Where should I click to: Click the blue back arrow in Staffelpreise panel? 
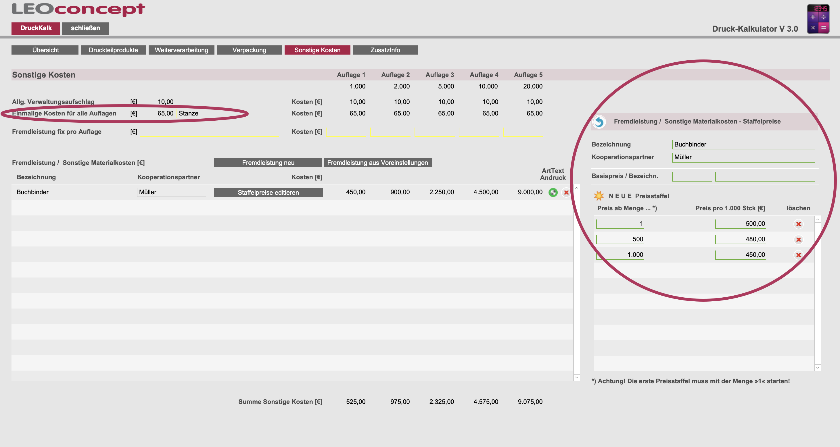[x=599, y=122]
